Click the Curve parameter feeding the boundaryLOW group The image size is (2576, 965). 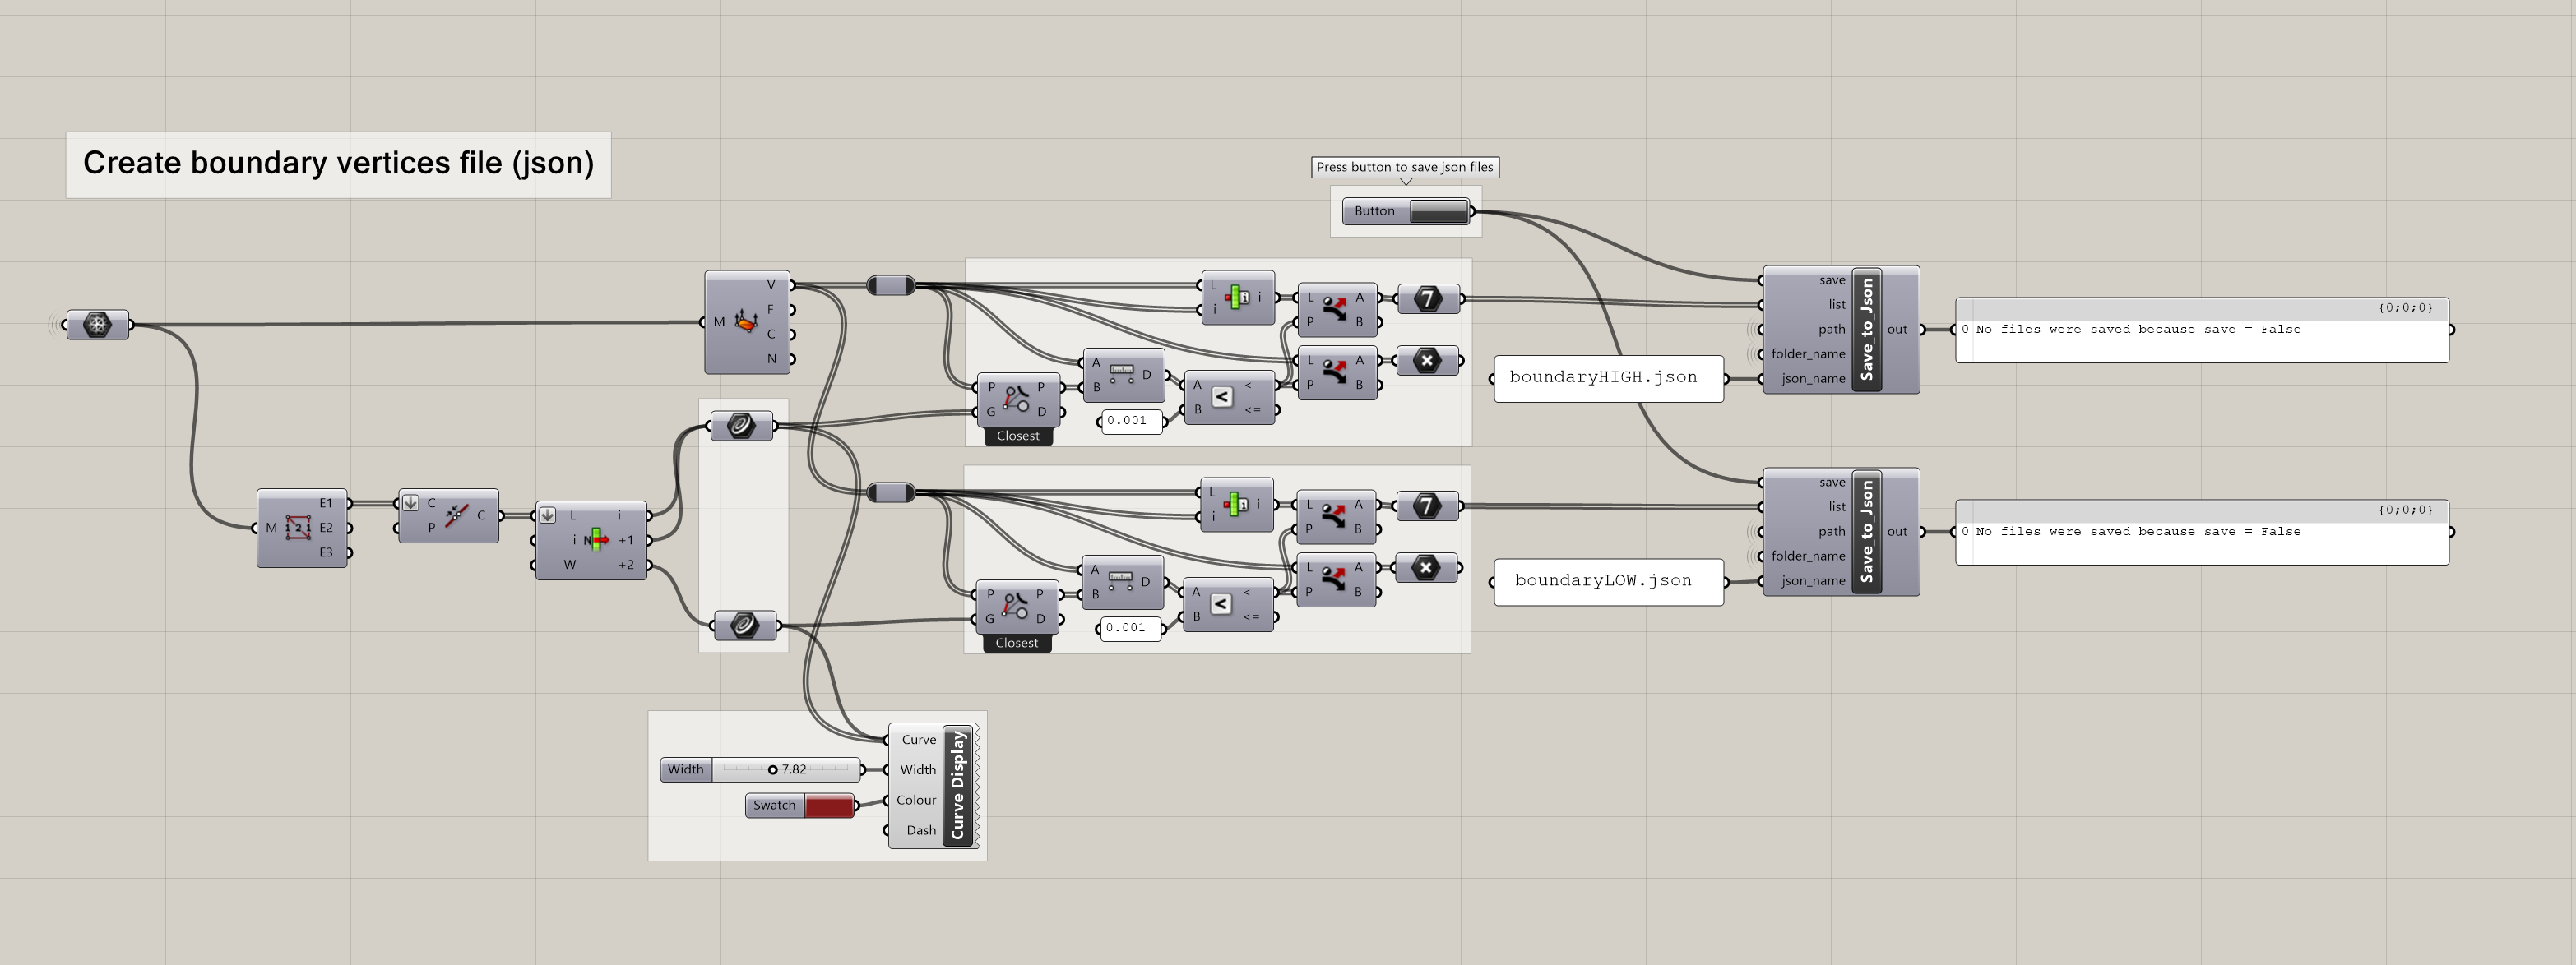(x=744, y=626)
